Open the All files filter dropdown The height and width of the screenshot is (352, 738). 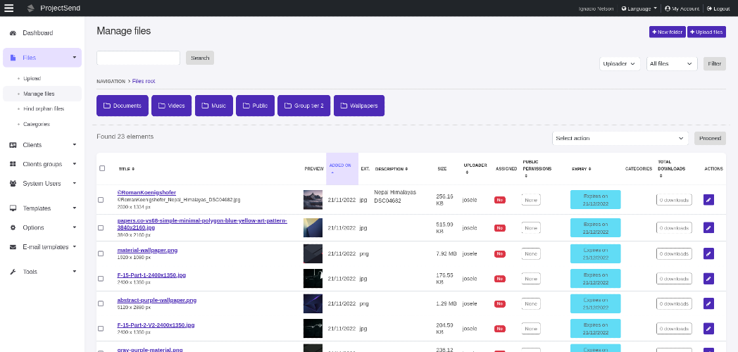tap(672, 63)
